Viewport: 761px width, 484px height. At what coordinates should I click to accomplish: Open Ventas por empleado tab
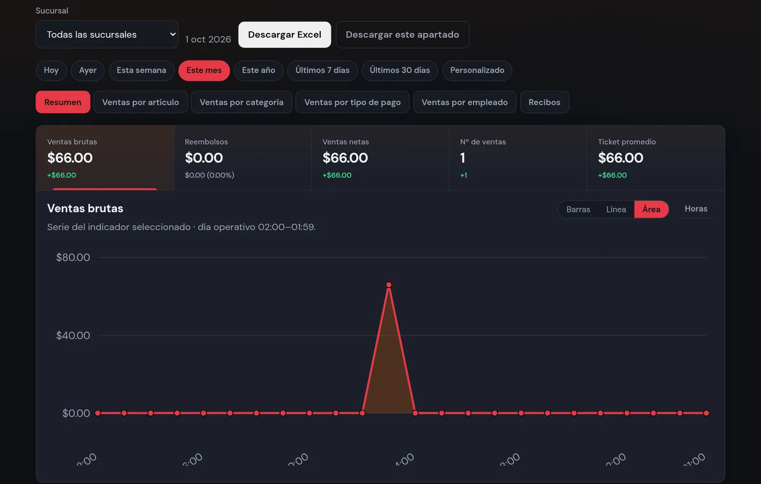tap(465, 102)
